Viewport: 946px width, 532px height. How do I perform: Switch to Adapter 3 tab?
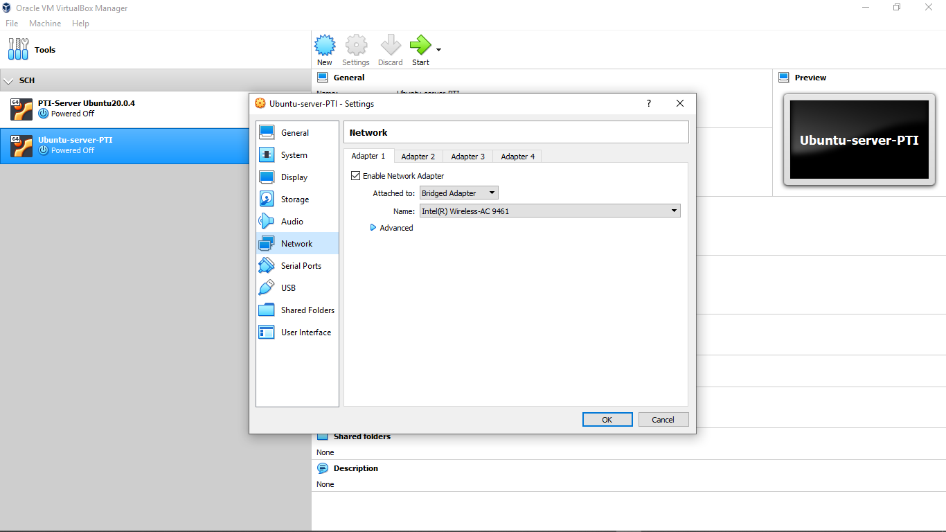coord(468,157)
